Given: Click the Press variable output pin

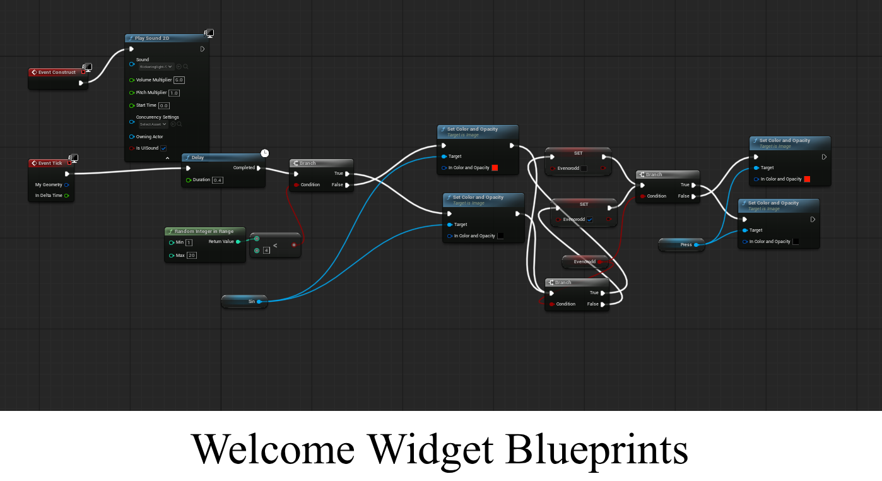Looking at the screenshot, I should [x=696, y=245].
